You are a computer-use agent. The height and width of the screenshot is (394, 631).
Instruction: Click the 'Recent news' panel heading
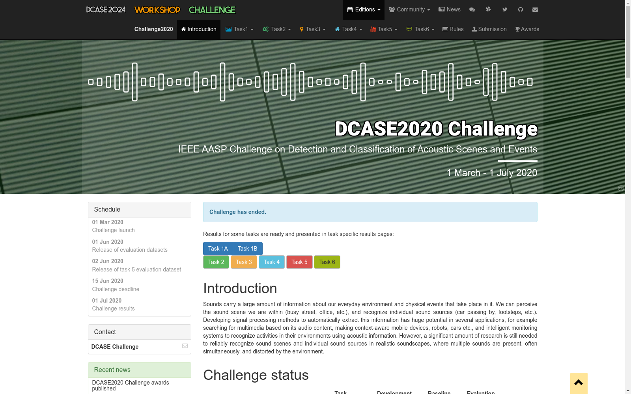[x=140, y=370]
